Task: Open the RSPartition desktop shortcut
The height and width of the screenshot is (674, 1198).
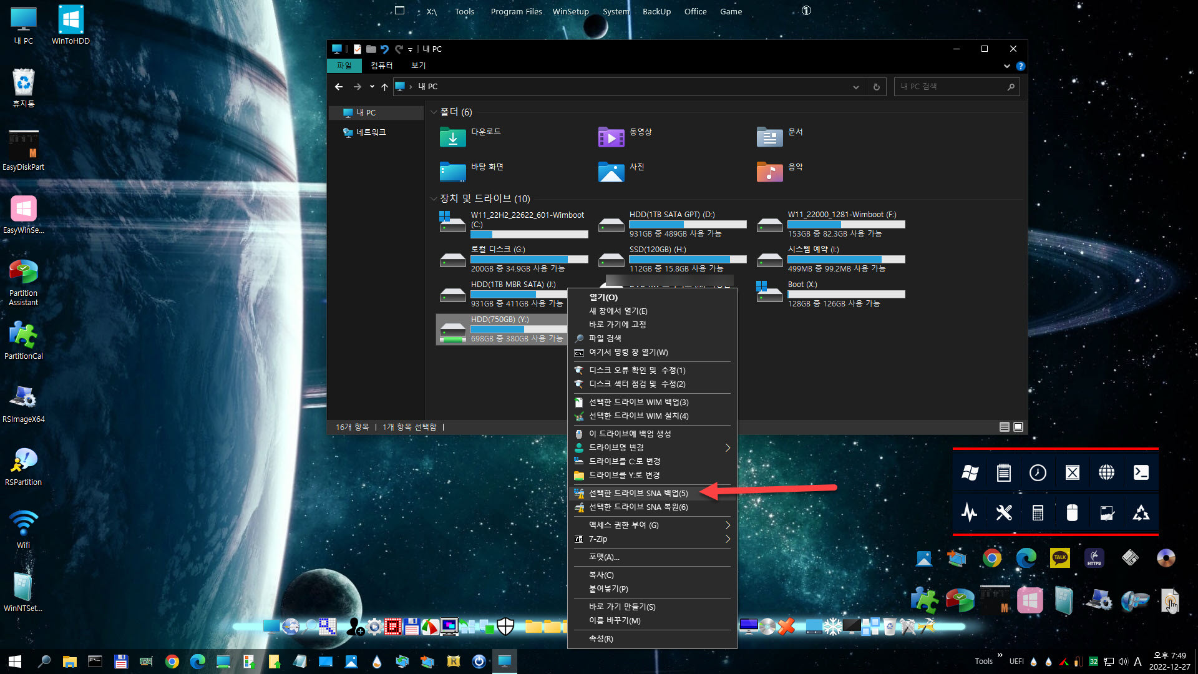Action: pos(24,467)
